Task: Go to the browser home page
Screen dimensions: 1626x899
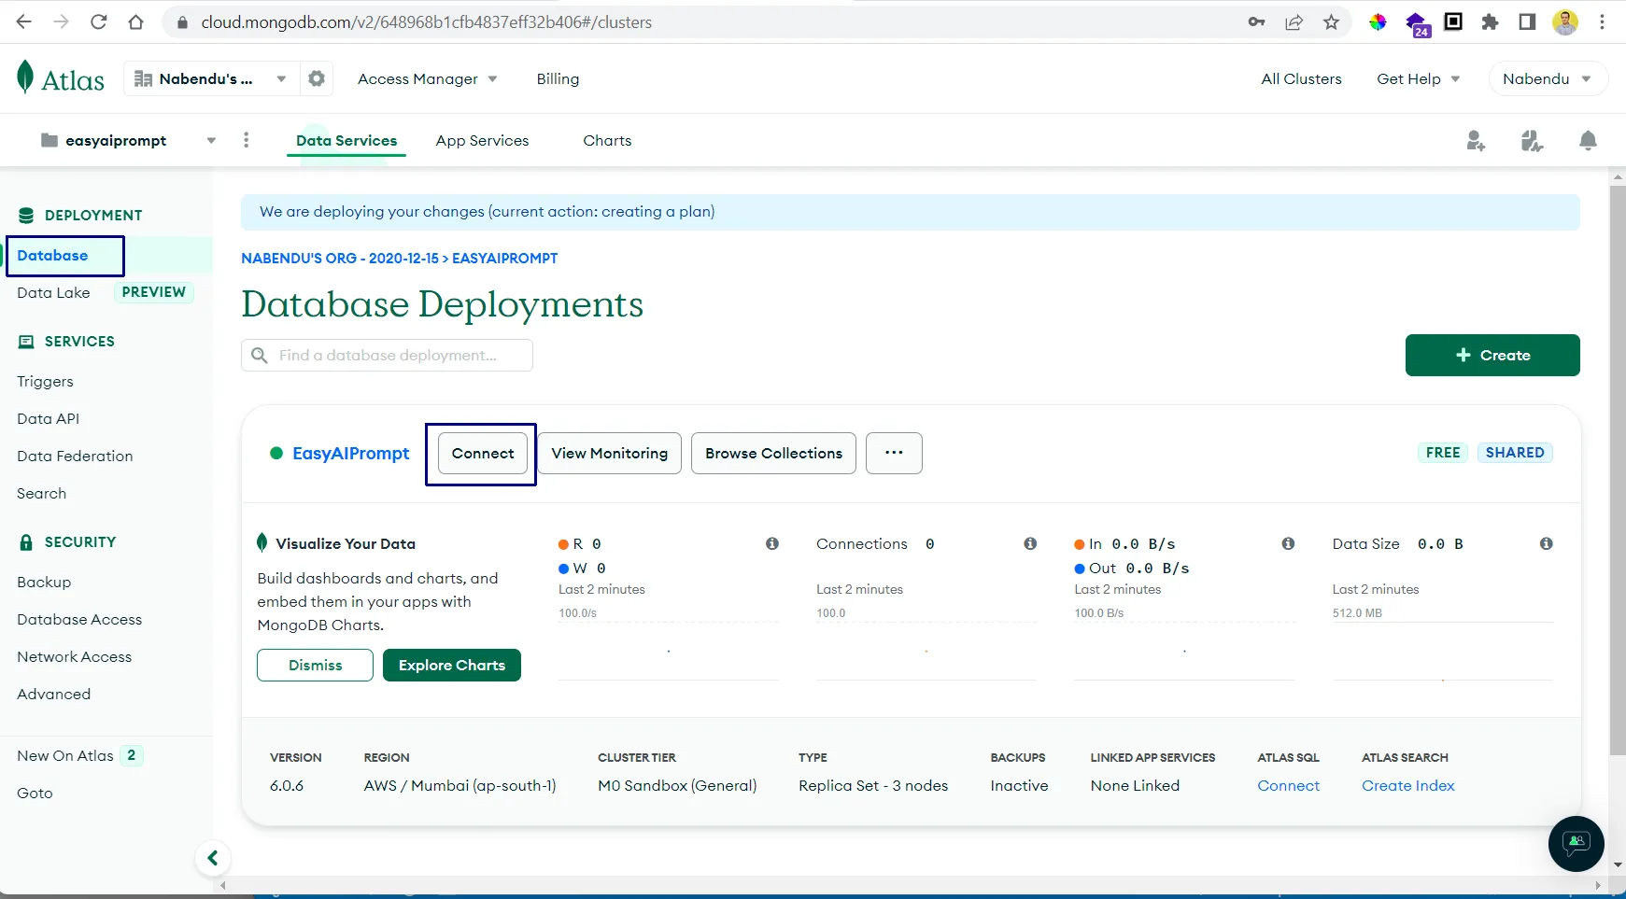Action: click(136, 21)
